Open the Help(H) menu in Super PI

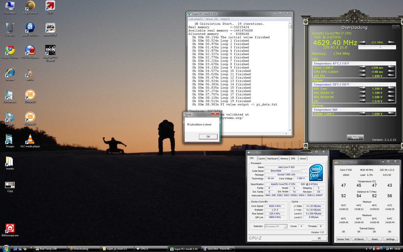click(x=225, y=19)
